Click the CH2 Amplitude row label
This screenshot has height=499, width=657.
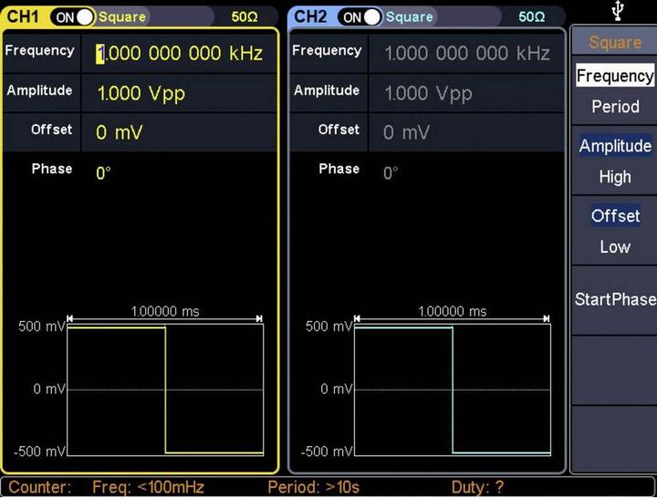pyautogui.click(x=327, y=90)
